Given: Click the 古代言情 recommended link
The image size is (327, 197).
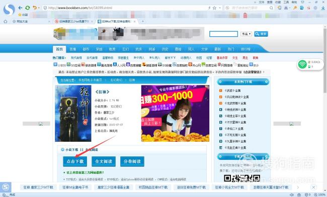Looking at the screenshot, I should pyautogui.click(x=92, y=58).
